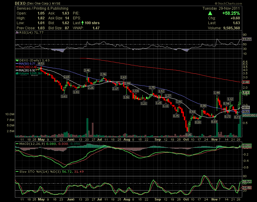257x202 pixels.
Task: Click the 1.61 price low label
Action: click(x=64, y=96)
